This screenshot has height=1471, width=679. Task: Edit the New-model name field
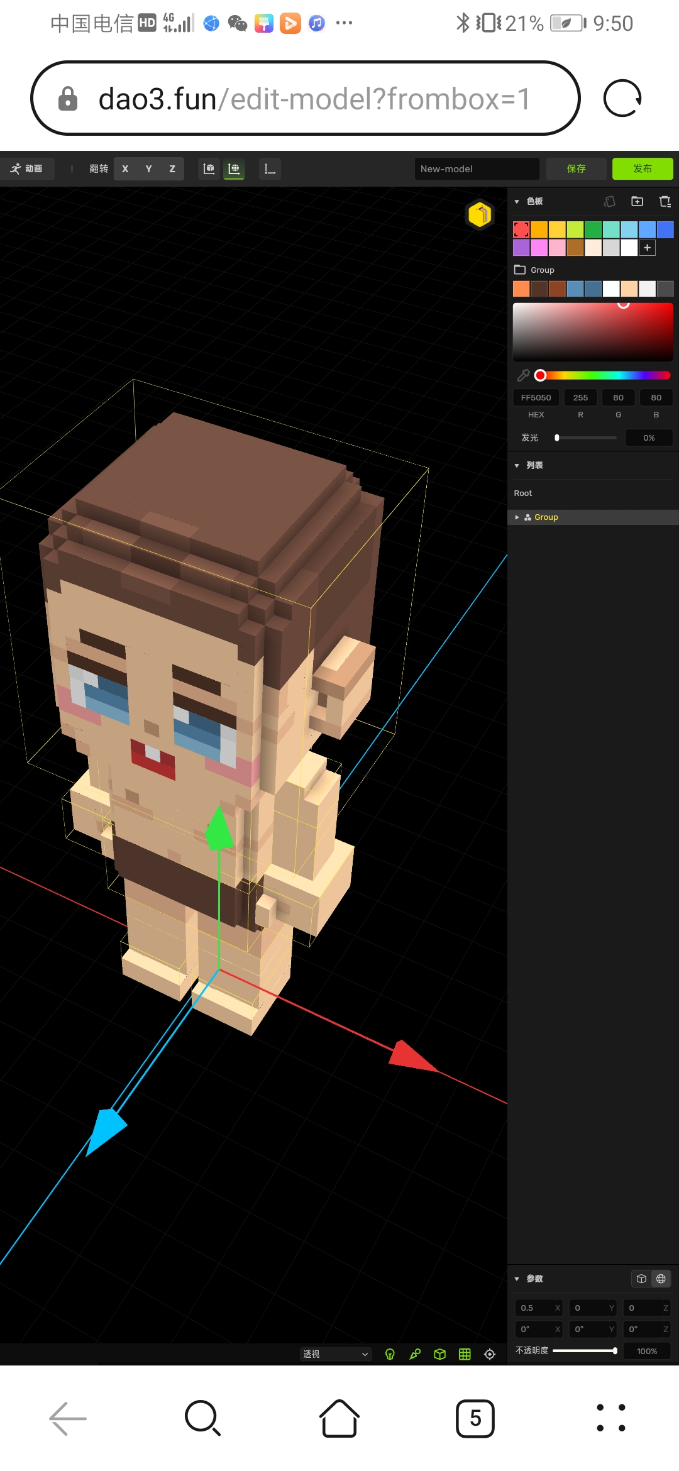[477, 168]
